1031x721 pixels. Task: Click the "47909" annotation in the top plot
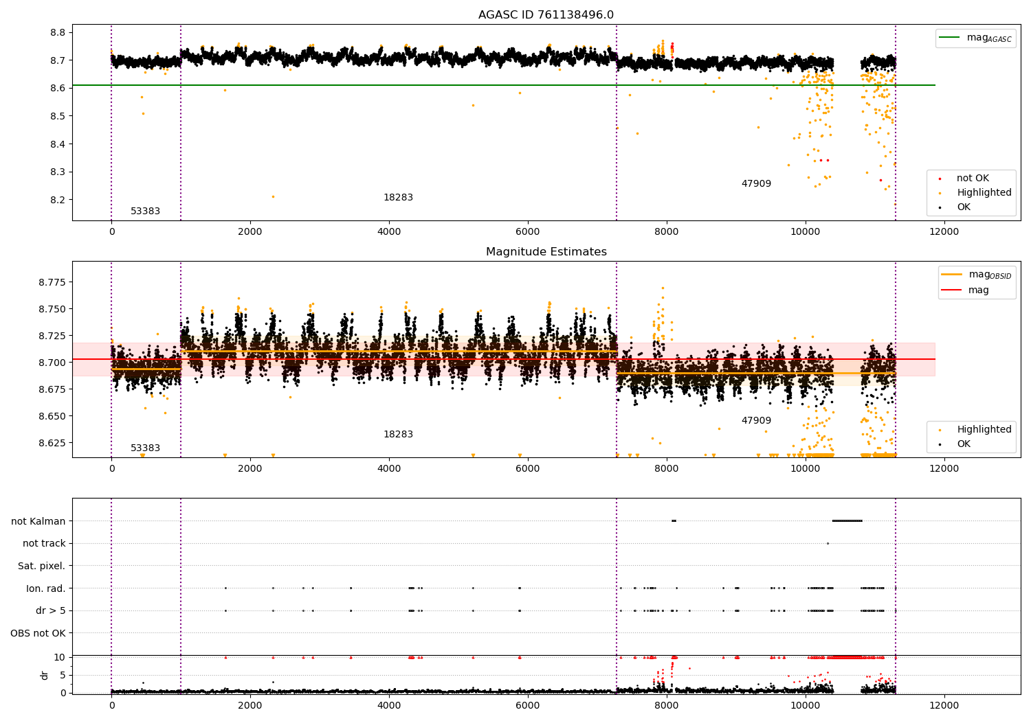click(756, 184)
